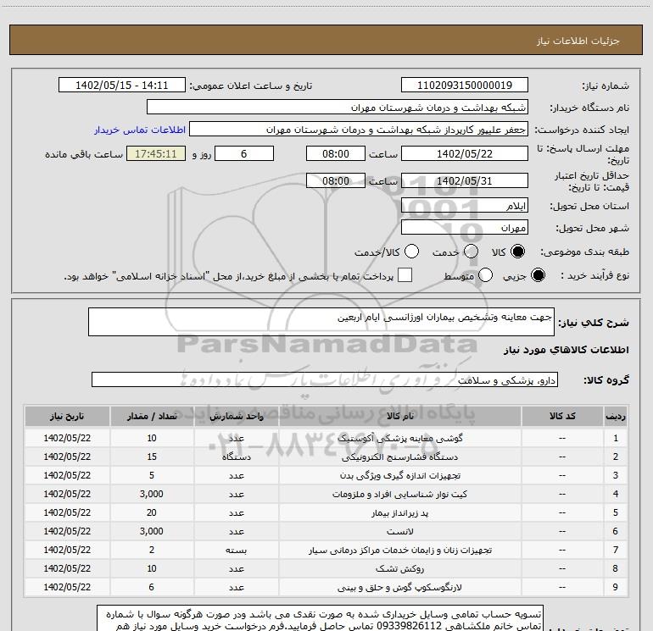
Task: Click the استان محل تحویل field ایلام
Action: (x=465, y=205)
